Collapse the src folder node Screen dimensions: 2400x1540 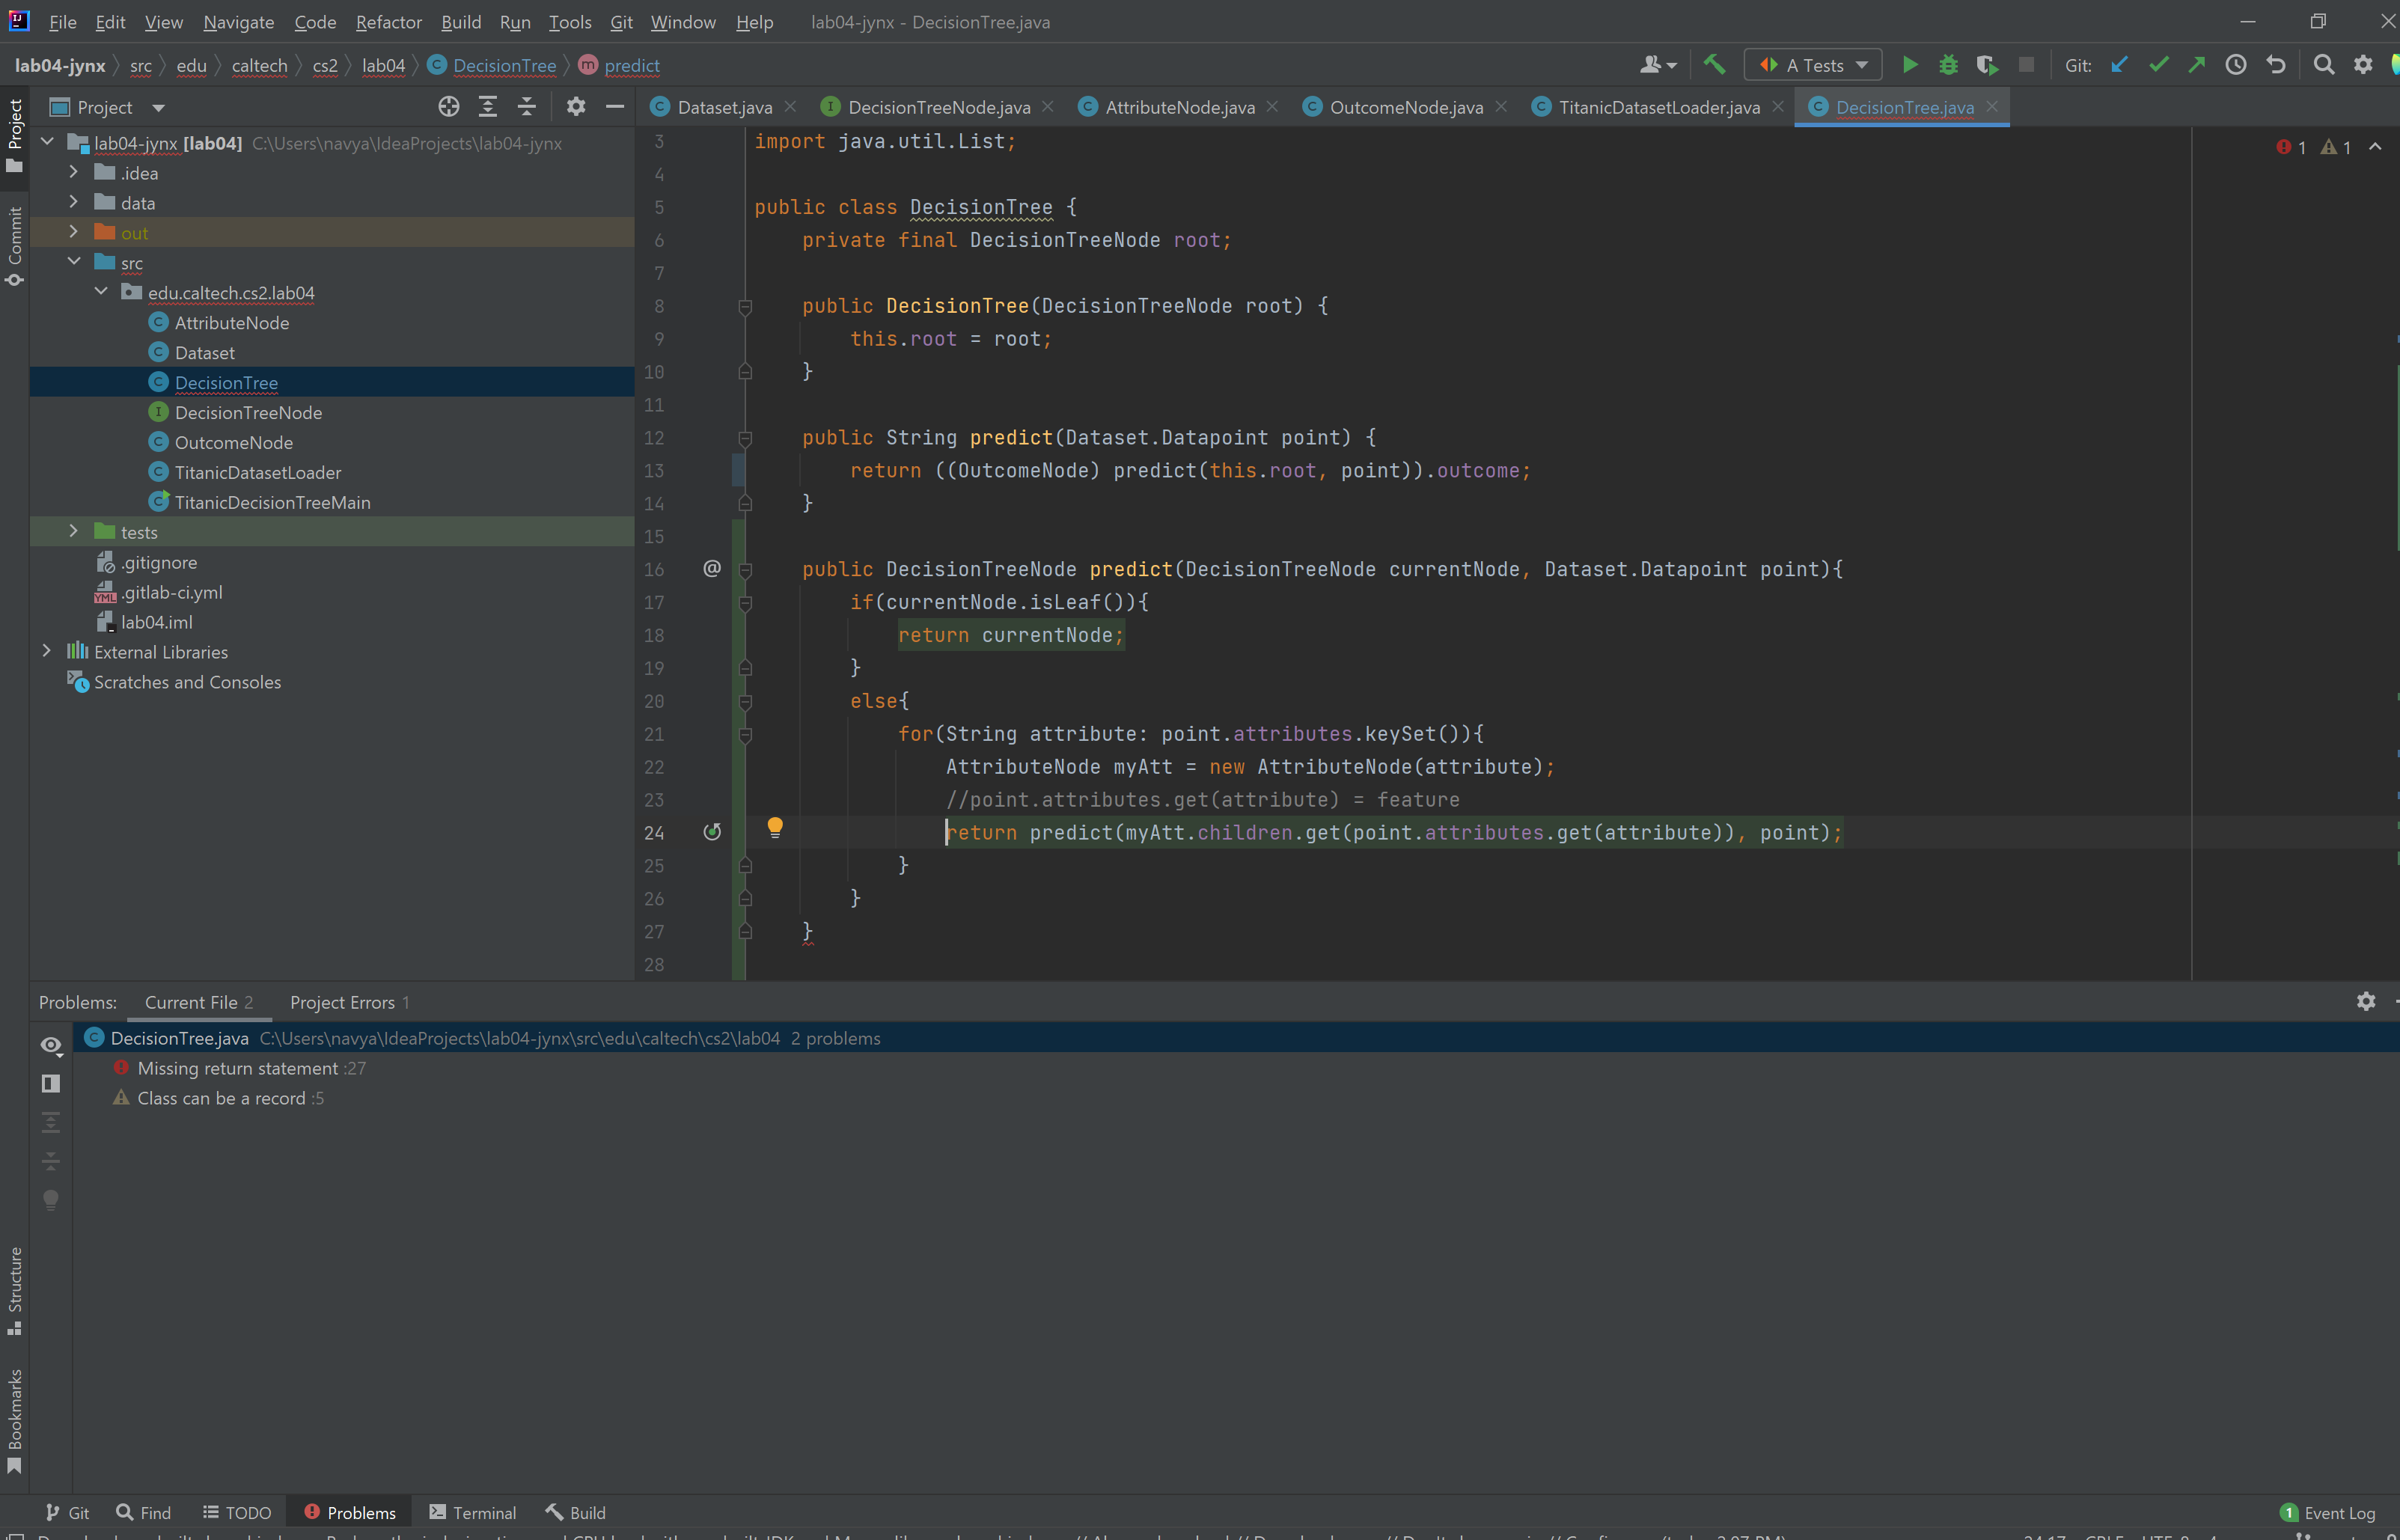click(x=74, y=262)
